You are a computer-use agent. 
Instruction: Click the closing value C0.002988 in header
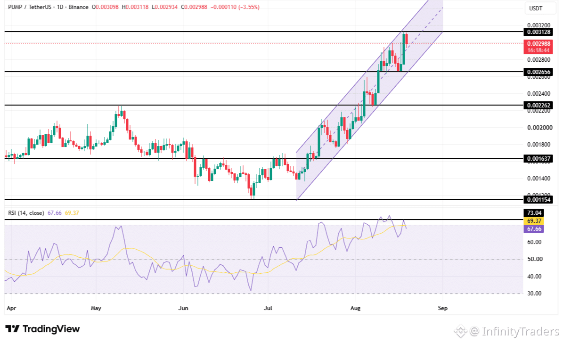194,7
